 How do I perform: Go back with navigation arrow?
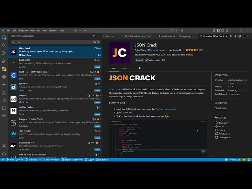[76, 30]
